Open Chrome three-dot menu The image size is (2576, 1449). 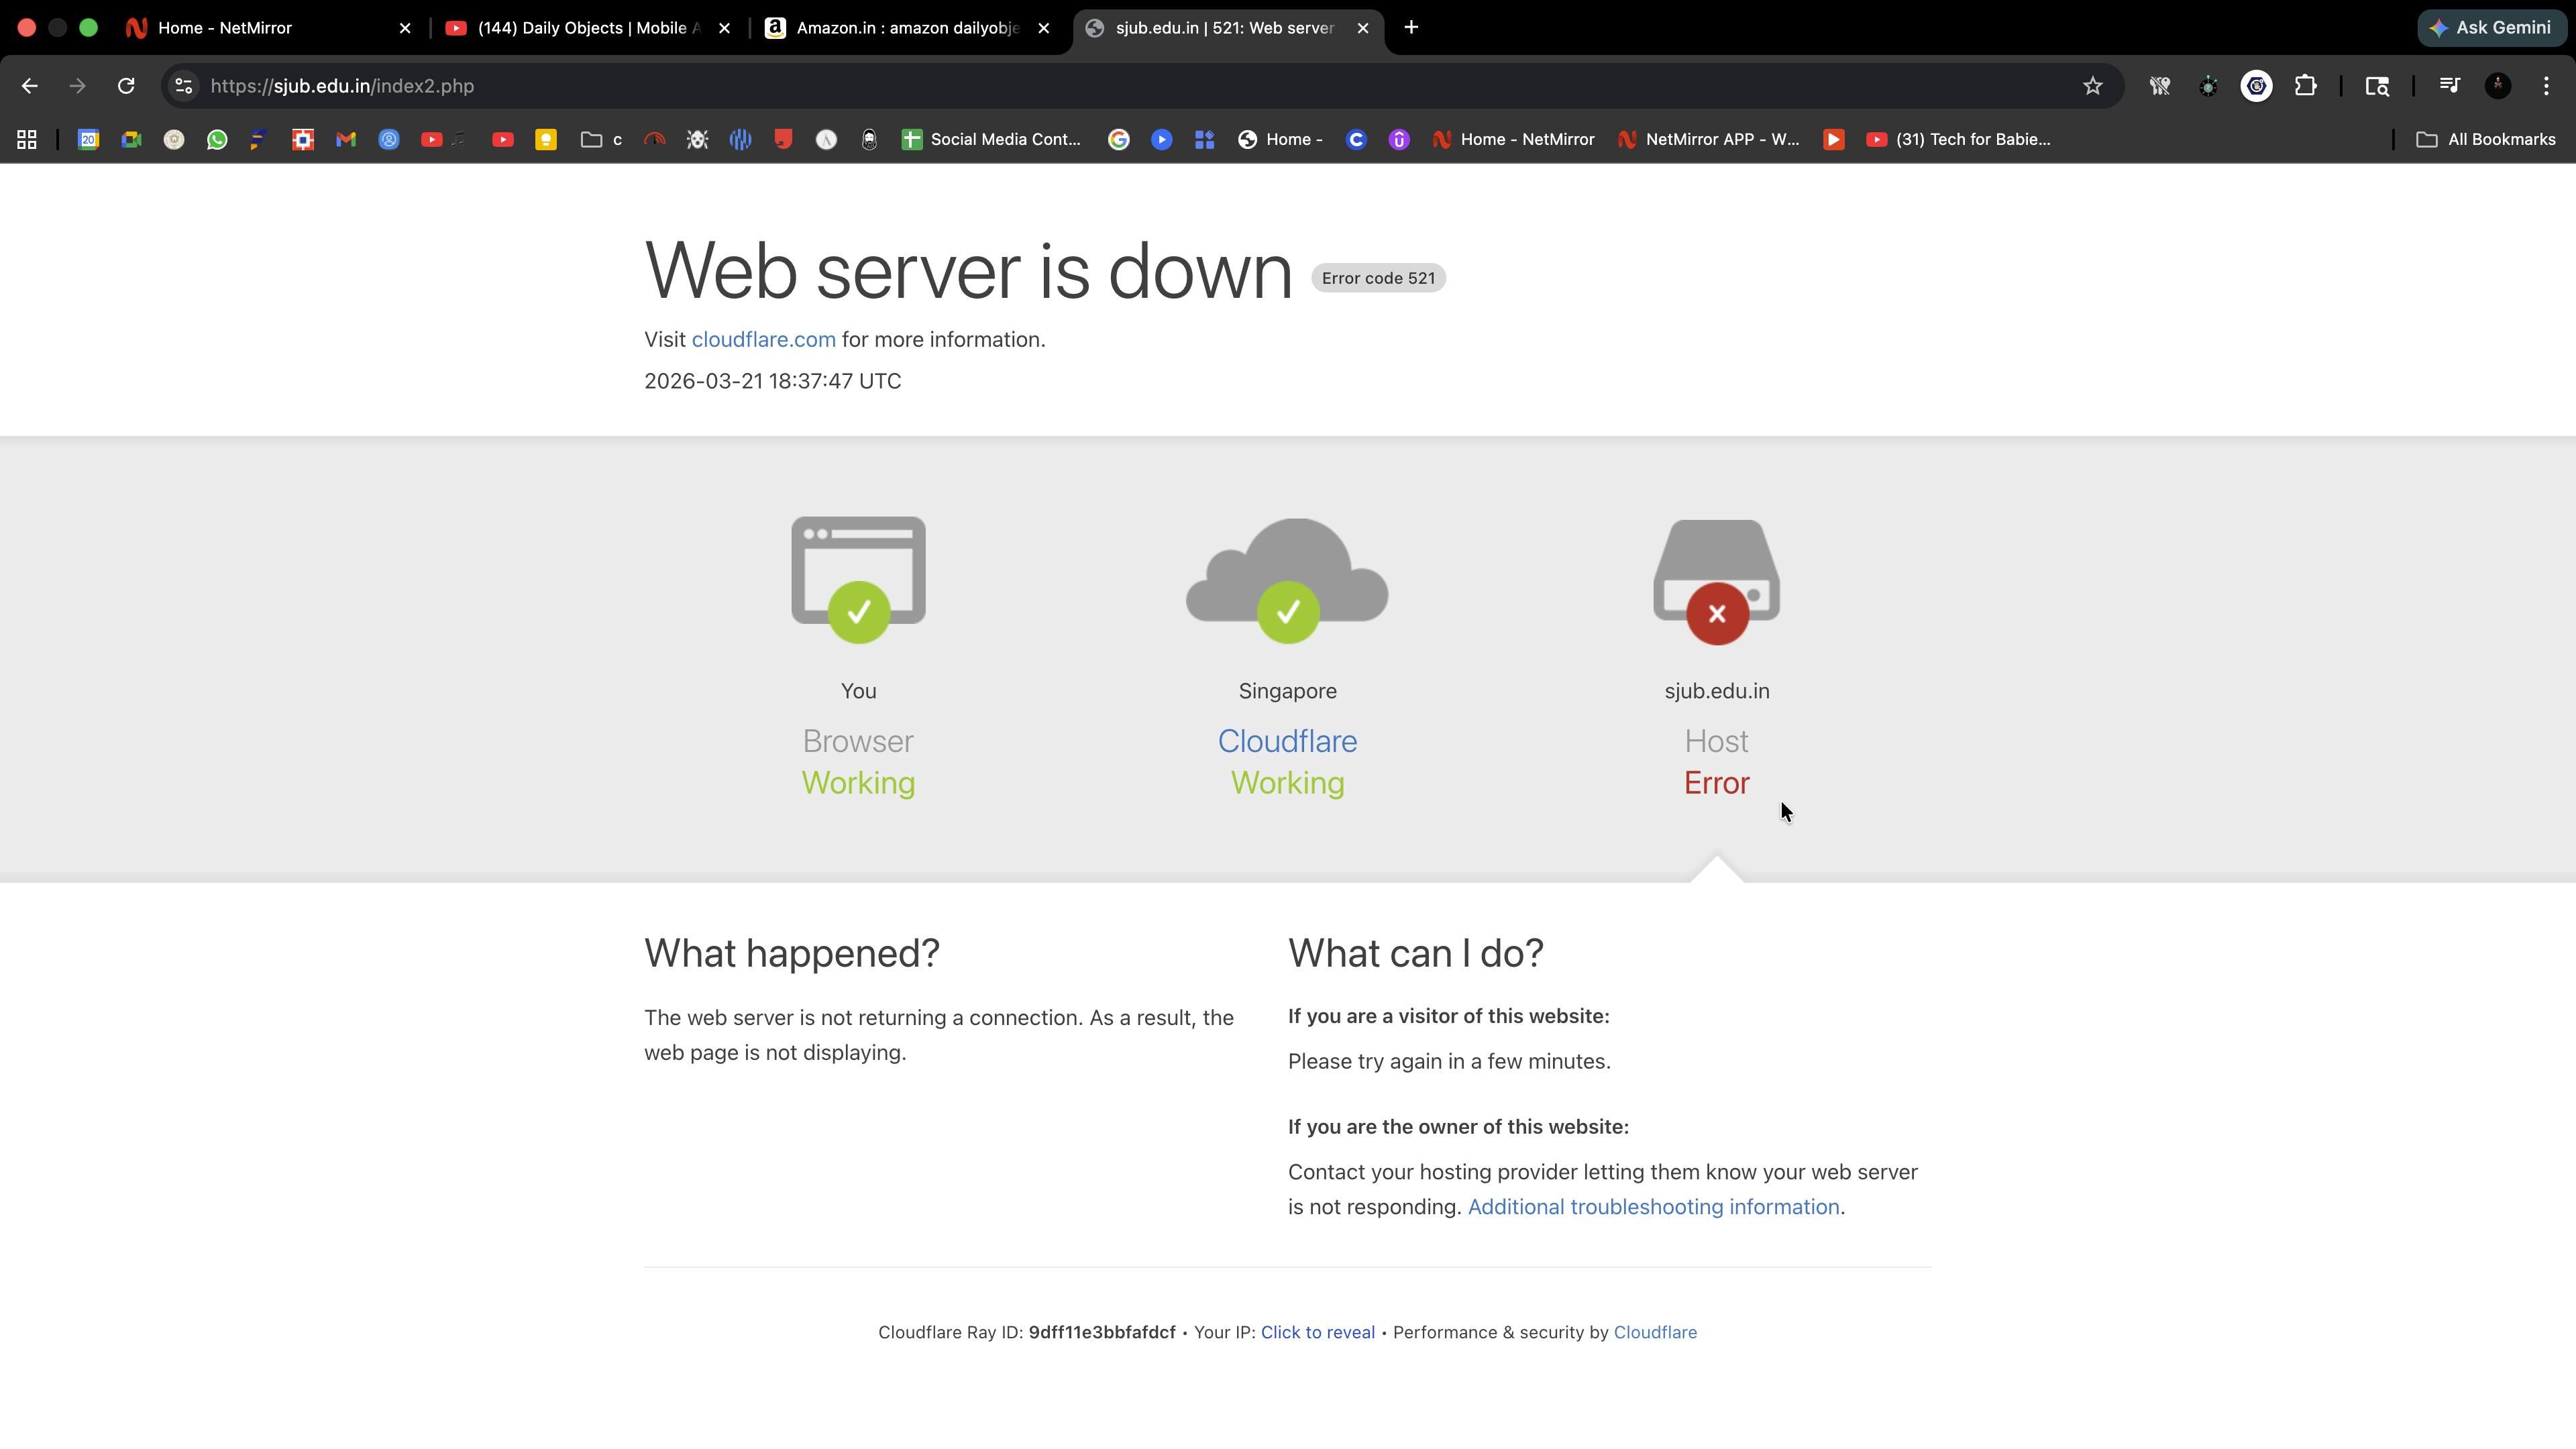click(2546, 86)
